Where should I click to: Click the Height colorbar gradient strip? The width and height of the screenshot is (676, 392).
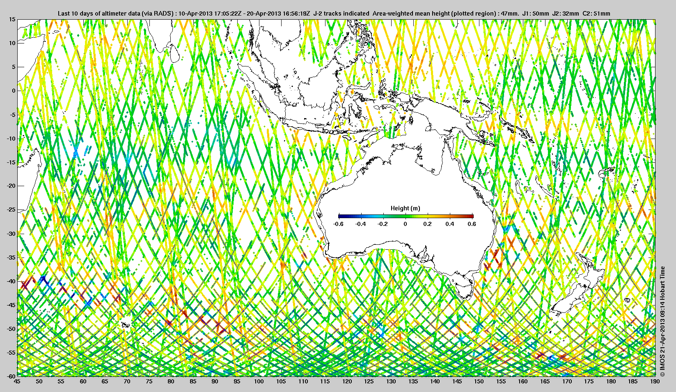(406, 216)
